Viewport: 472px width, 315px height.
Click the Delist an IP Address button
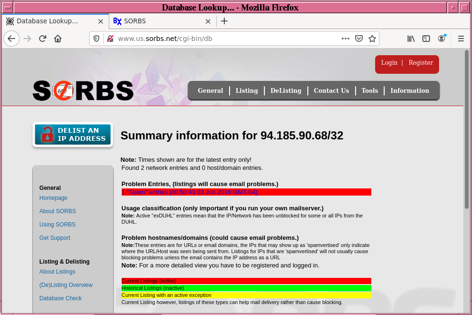tap(73, 135)
